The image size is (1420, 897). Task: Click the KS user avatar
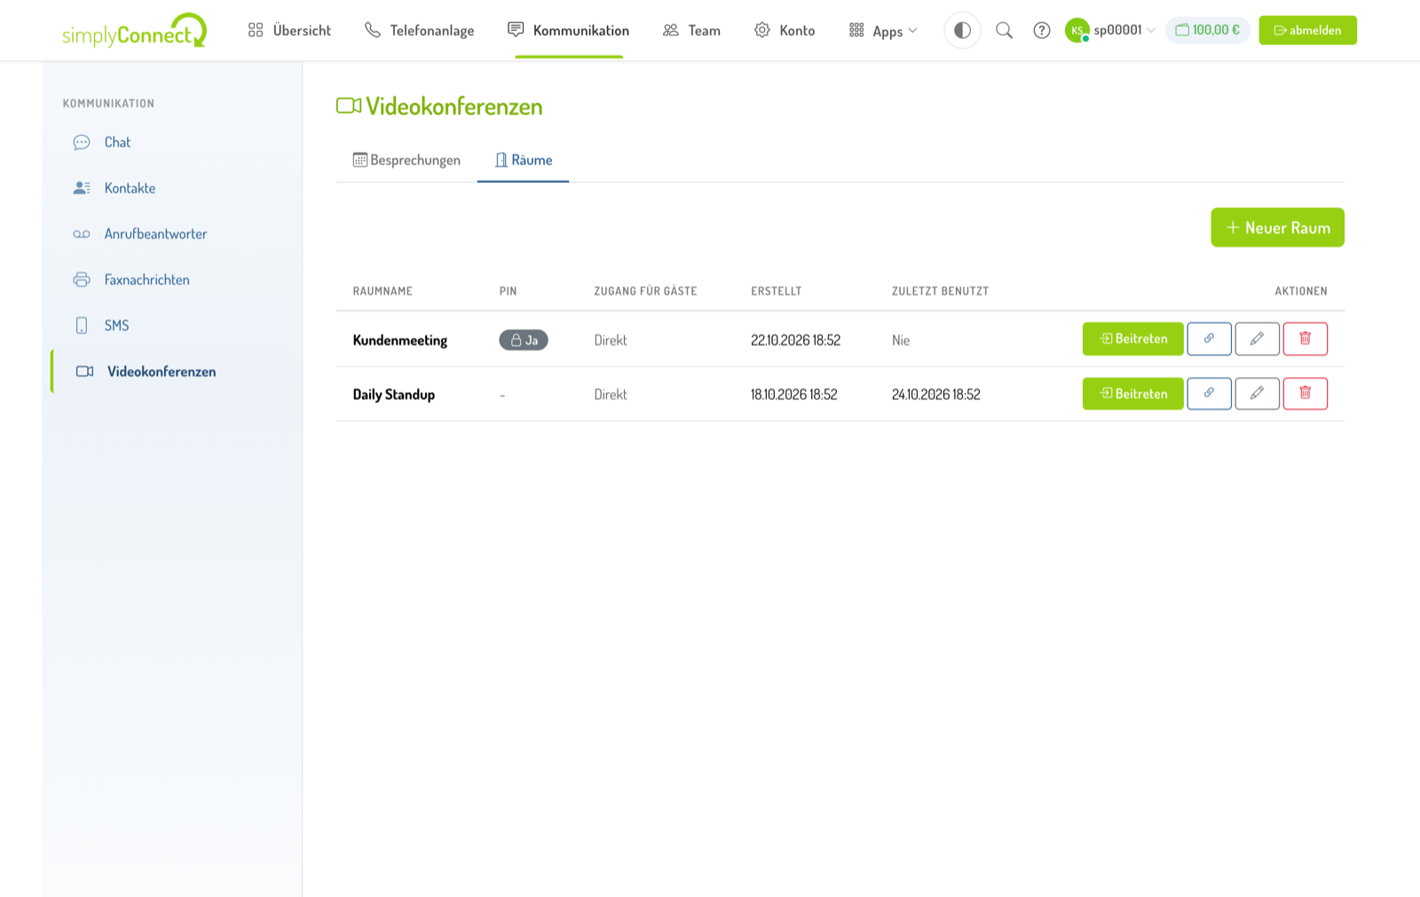pos(1077,30)
